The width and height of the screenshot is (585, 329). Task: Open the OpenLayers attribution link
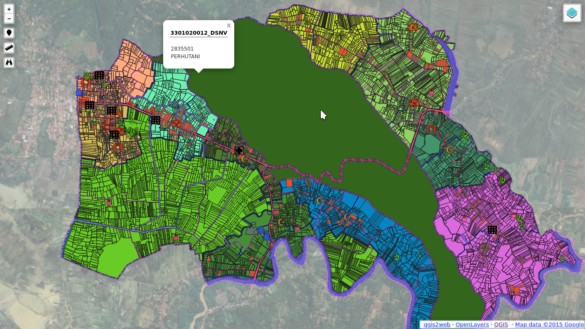[472, 325]
